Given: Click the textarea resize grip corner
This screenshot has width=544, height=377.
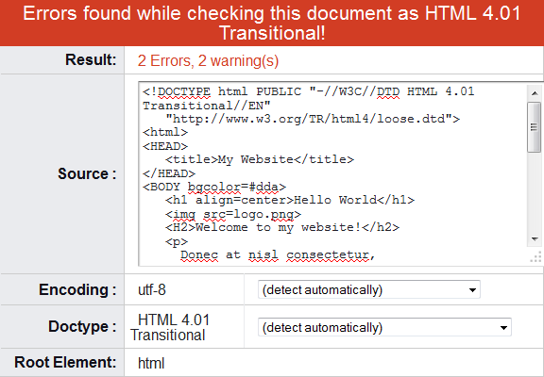Looking at the screenshot, I should click(536, 257).
